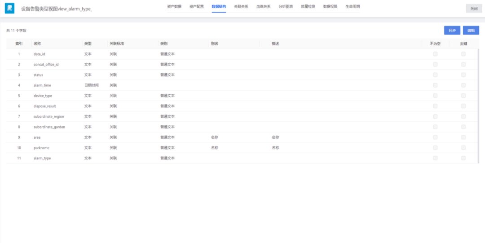Check 主键 for subordinate_garden row
Image resolution: width=485 pixels, height=243 pixels.
[x=463, y=127]
